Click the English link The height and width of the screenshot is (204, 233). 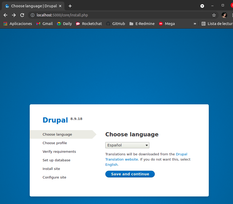point(111,164)
